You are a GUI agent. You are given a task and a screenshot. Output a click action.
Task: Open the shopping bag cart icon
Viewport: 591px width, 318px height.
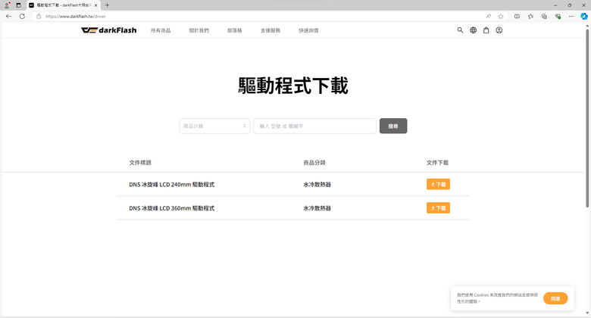(x=486, y=30)
